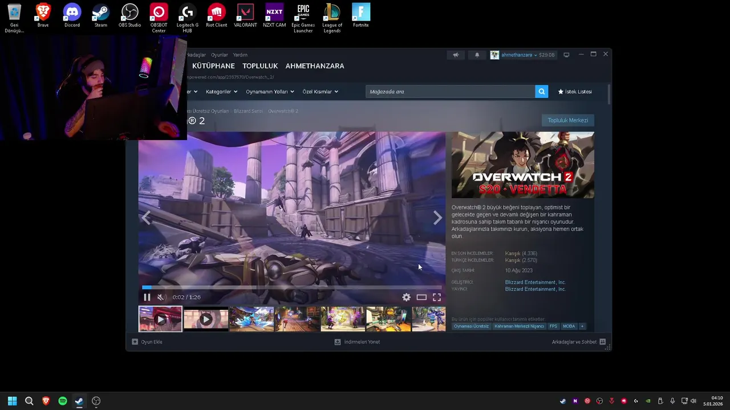This screenshot has width=730, height=410.
Task: Open the Riot Client desktop shortcut
Action: pos(216,15)
